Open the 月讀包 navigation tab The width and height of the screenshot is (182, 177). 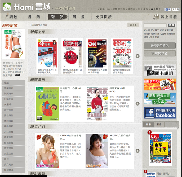(x=11, y=17)
